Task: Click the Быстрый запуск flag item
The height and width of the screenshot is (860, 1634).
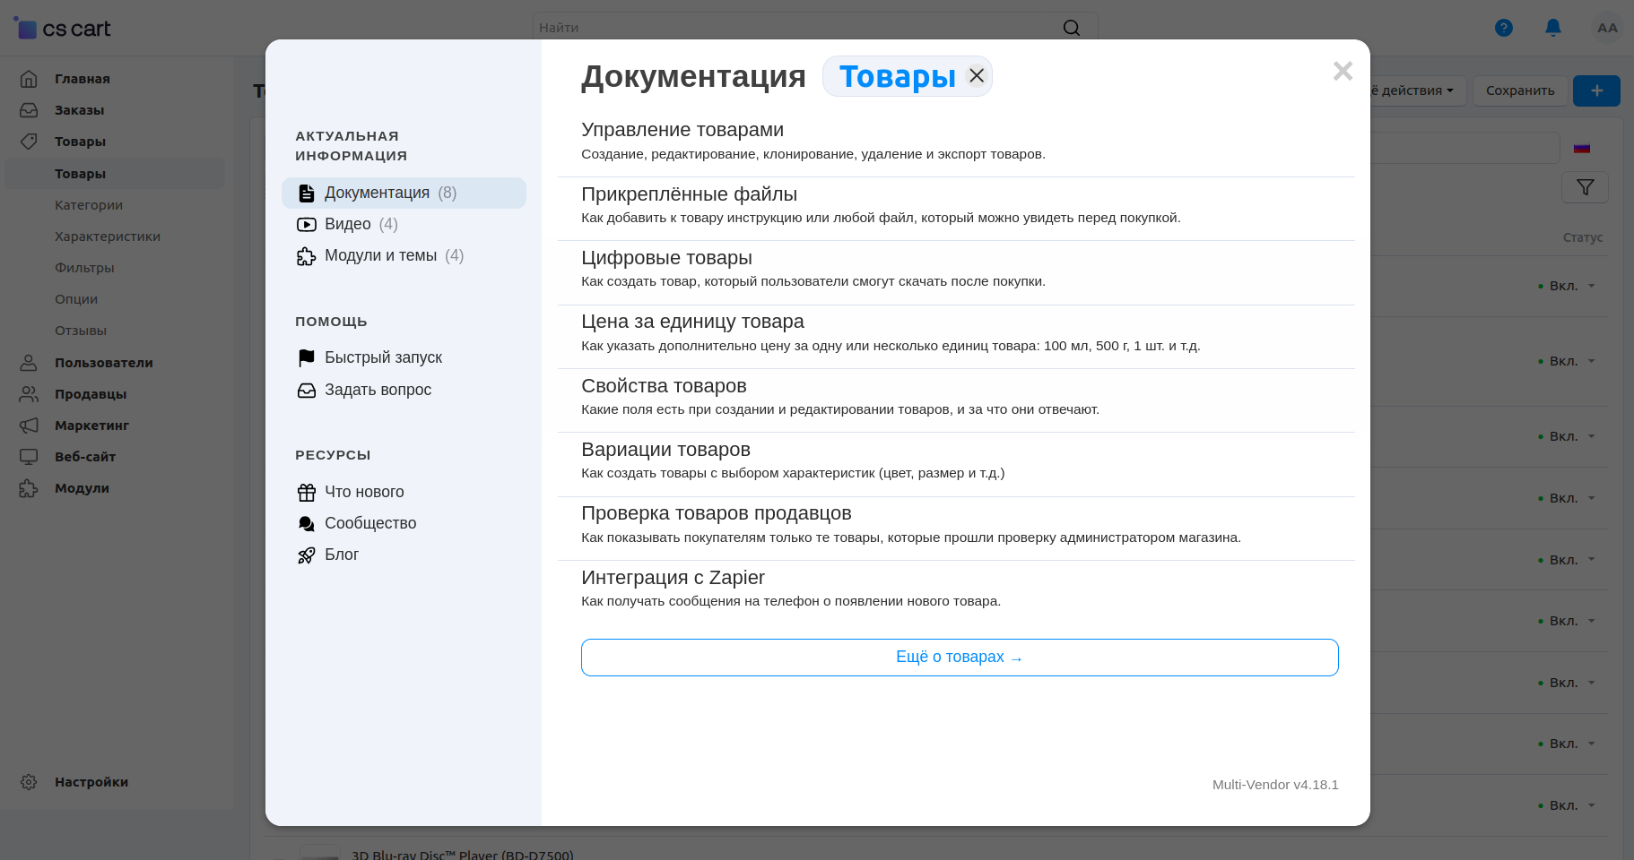Action: pyautogui.click(x=383, y=357)
